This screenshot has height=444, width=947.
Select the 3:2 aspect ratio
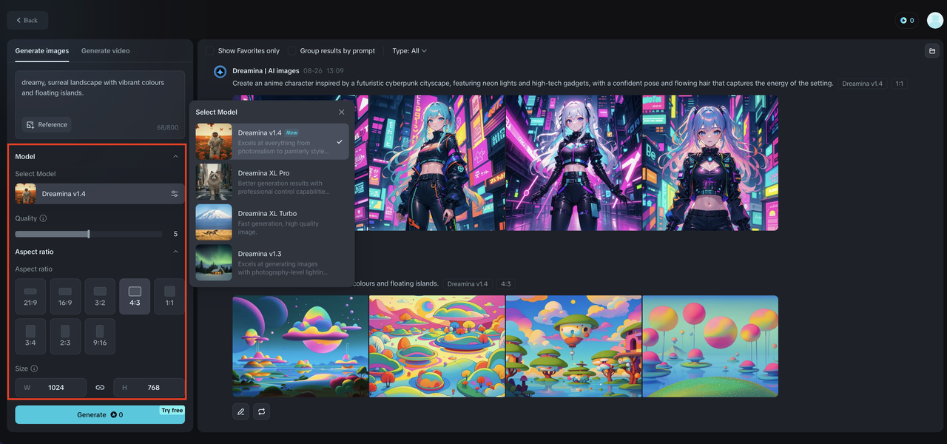coord(100,297)
